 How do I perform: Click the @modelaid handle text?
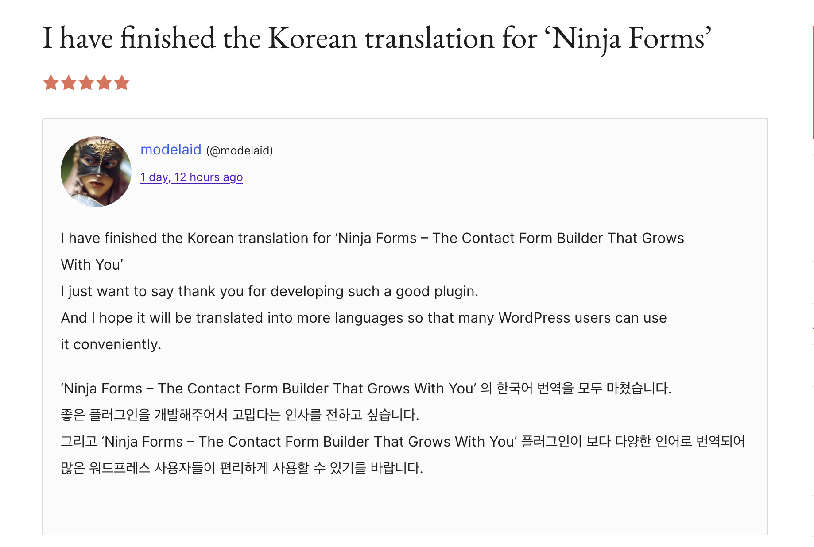[x=240, y=151]
